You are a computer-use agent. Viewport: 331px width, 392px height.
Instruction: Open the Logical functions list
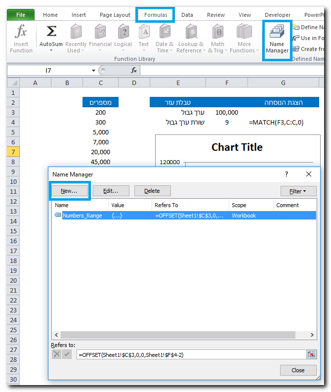[x=123, y=33]
